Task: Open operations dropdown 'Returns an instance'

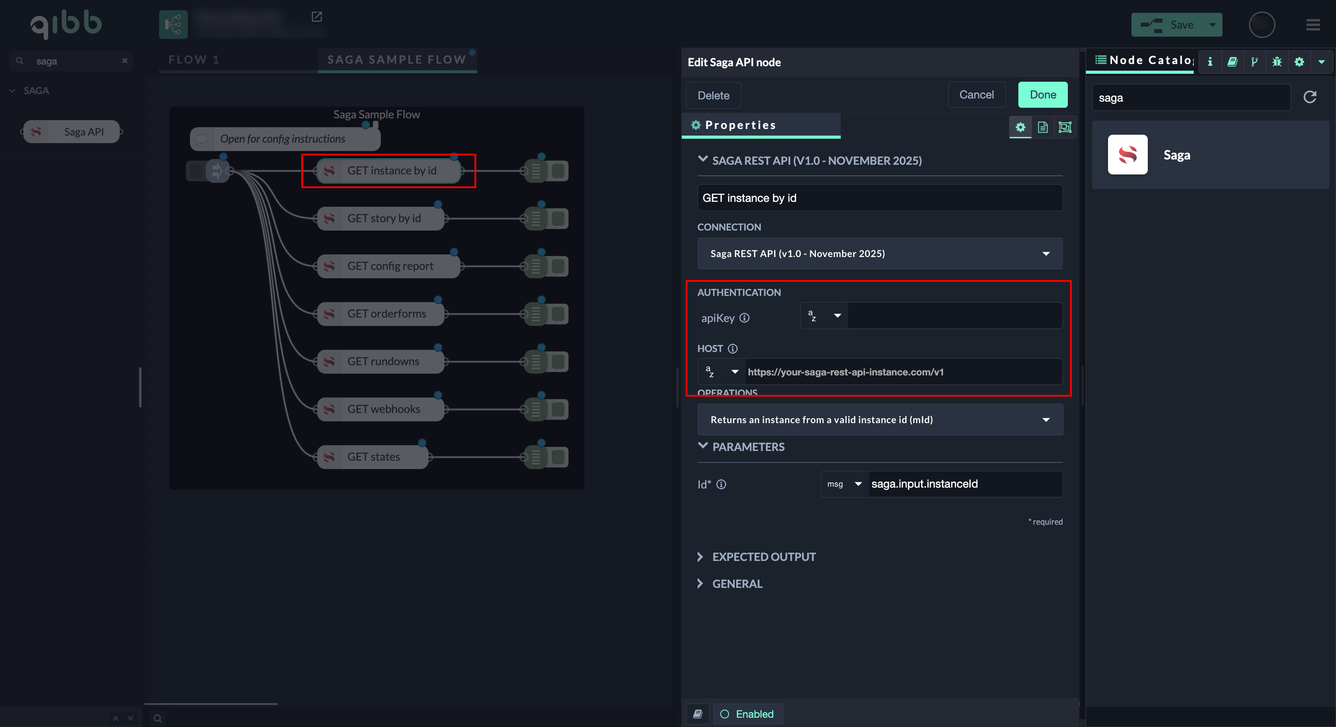Action: 880,420
